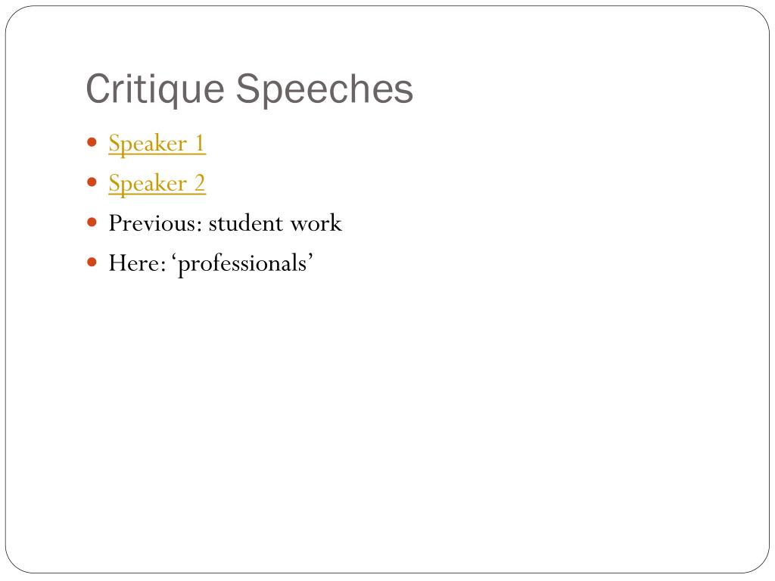Click the orange bullet beside Speaker 2

[92, 182]
